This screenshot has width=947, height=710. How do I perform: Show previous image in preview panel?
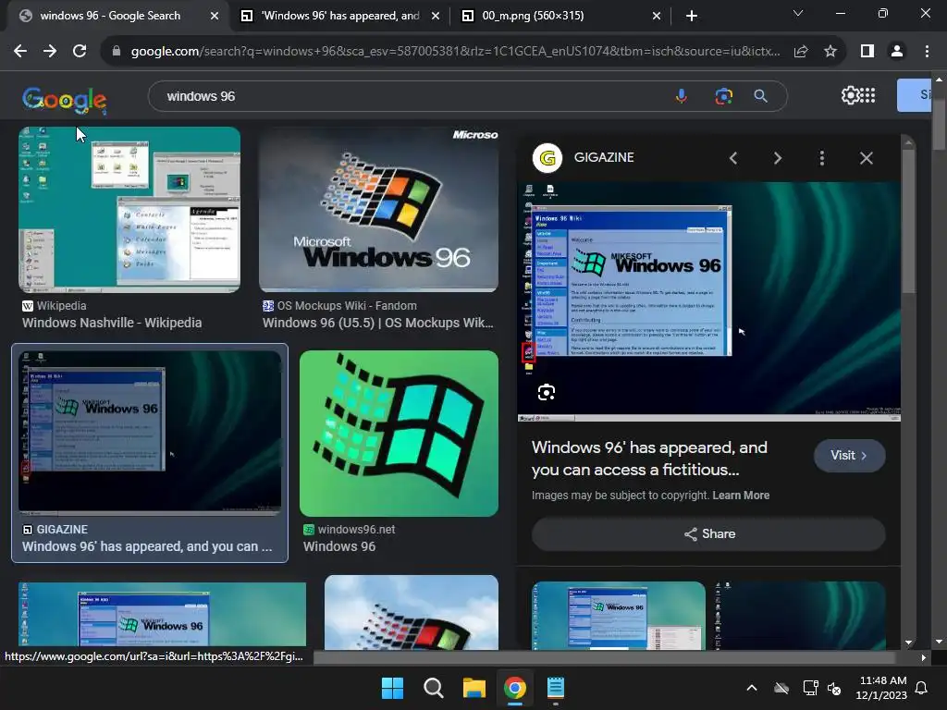[x=733, y=158]
